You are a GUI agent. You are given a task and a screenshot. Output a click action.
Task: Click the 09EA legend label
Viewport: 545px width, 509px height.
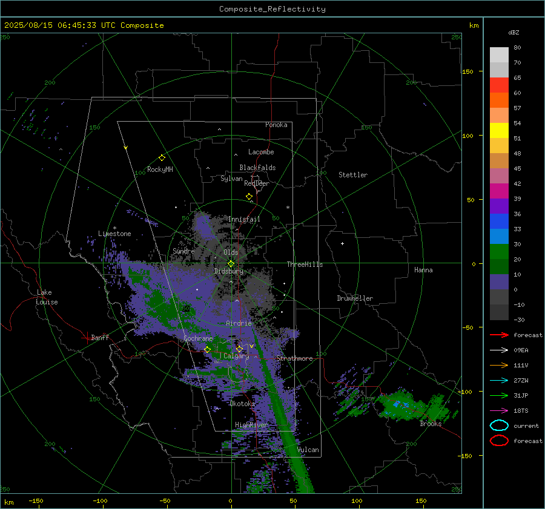pyautogui.click(x=521, y=350)
